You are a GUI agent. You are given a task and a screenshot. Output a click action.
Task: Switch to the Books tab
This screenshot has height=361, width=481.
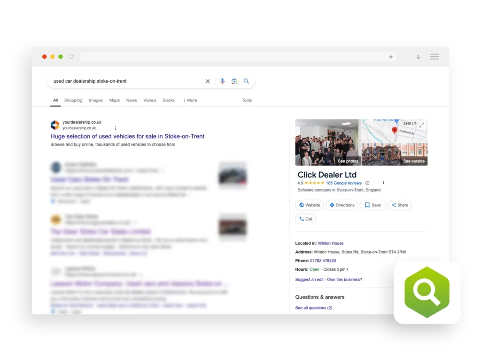coord(169,101)
